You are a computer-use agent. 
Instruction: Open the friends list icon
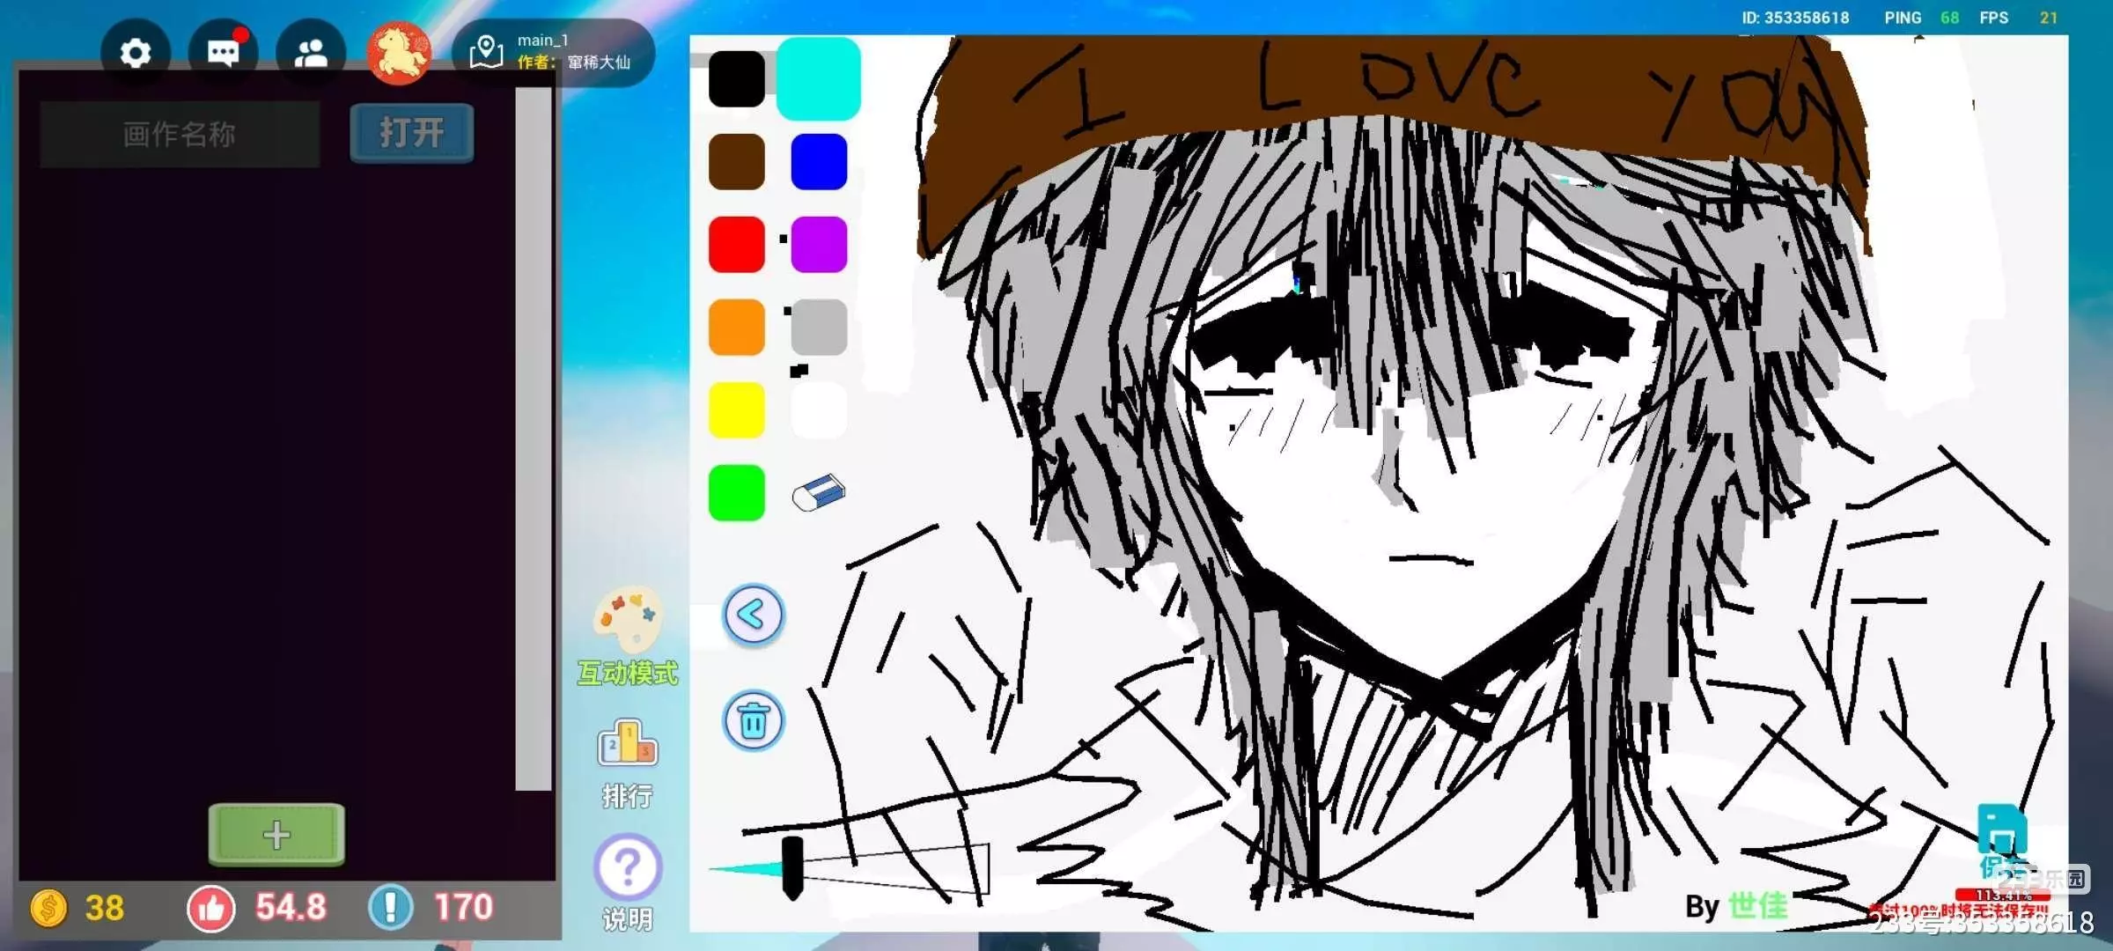pyautogui.click(x=310, y=54)
